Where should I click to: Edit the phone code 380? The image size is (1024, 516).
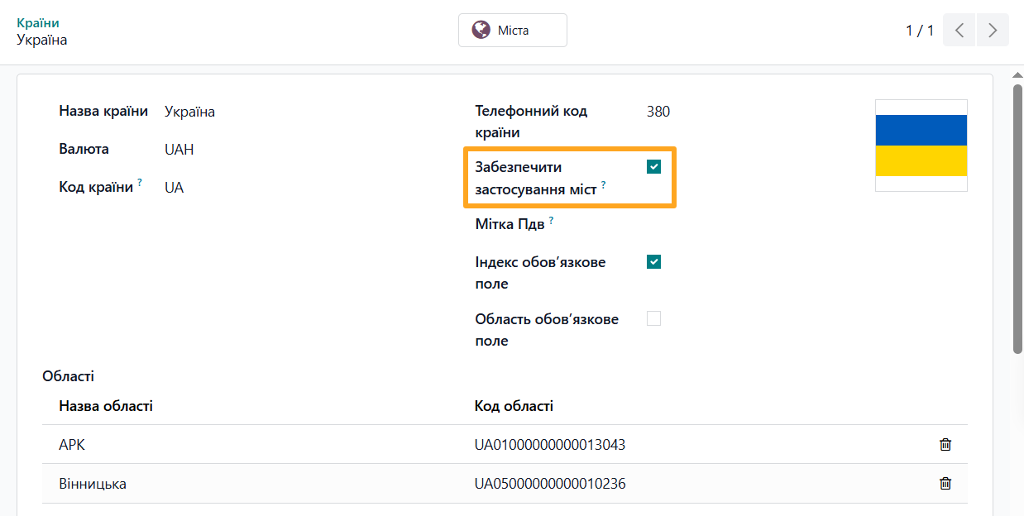(x=658, y=112)
